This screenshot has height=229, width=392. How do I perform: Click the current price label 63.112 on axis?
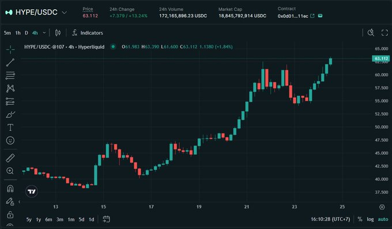click(381, 59)
